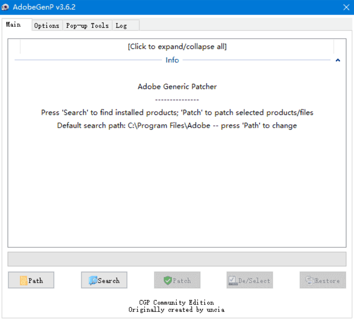Viewport: 354px width, 319px height.
Task: Switch to the Options tab
Action: (x=47, y=25)
